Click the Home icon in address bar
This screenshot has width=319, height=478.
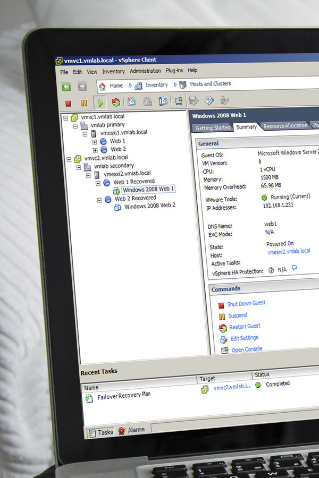pos(102,86)
